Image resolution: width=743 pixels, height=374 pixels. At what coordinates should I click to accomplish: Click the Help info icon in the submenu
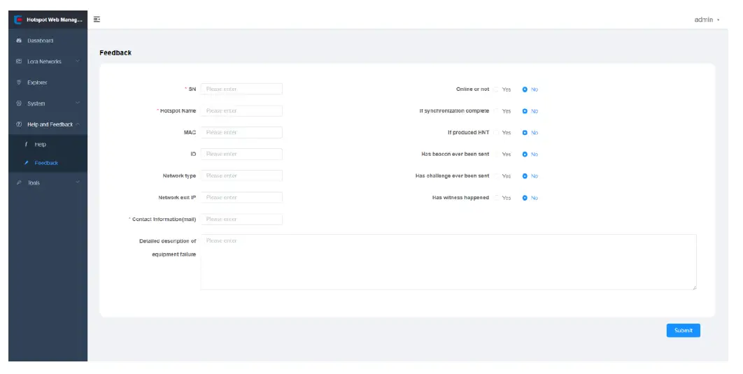pos(26,145)
